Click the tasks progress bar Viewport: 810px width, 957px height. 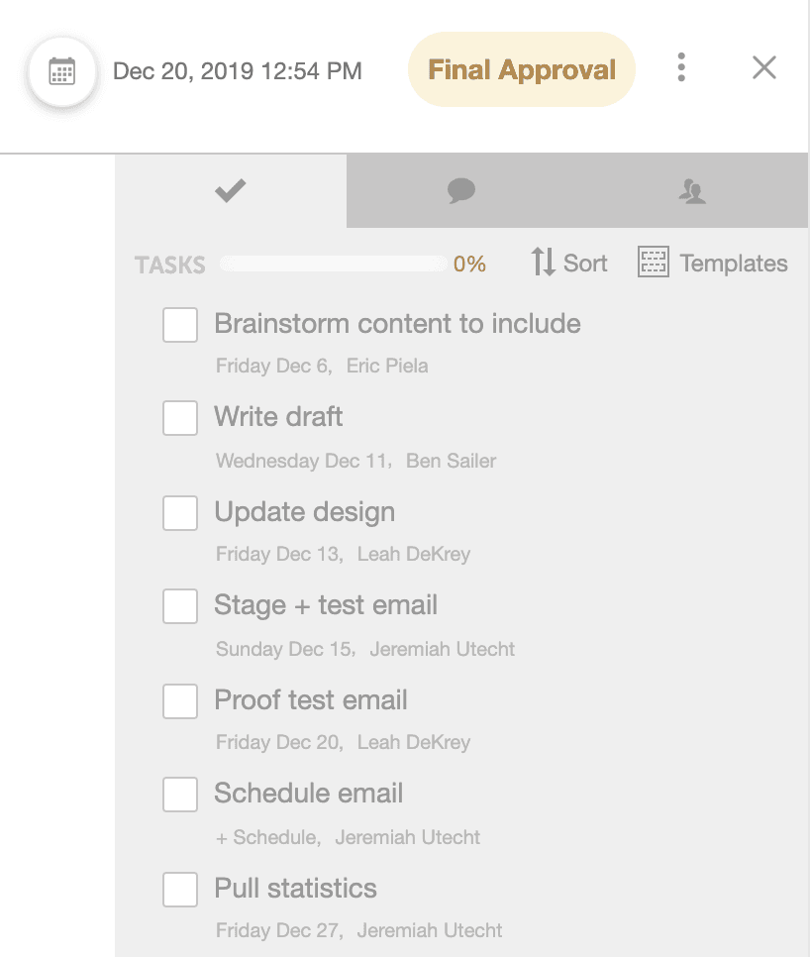click(x=333, y=264)
